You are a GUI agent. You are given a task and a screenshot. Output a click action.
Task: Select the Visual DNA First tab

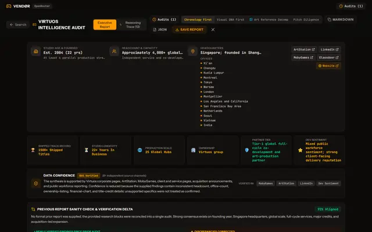pyautogui.click(x=230, y=20)
